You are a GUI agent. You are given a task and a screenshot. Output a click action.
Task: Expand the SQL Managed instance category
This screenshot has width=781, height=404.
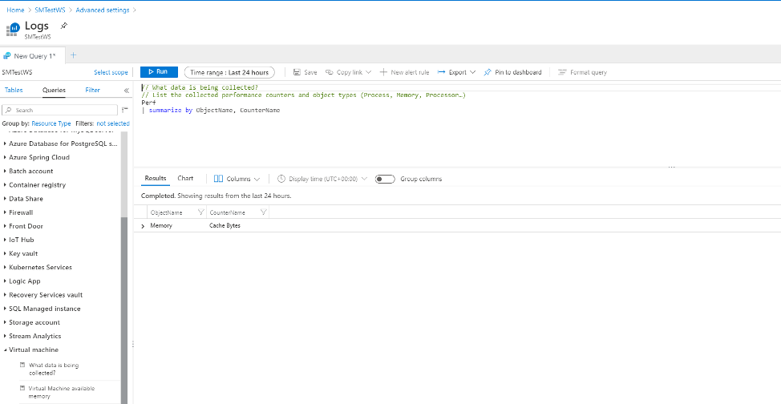pyautogui.click(x=5, y=309)
